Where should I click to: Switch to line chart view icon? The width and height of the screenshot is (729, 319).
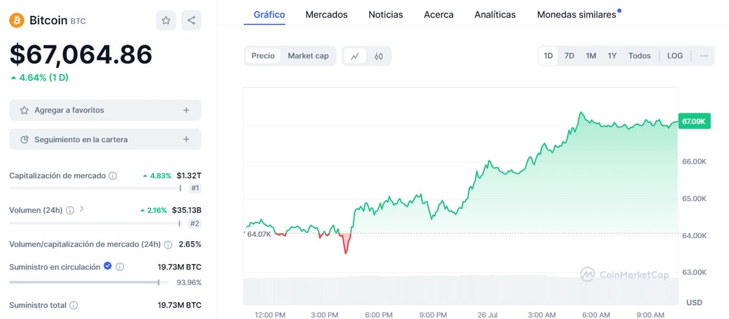(355, 56)
